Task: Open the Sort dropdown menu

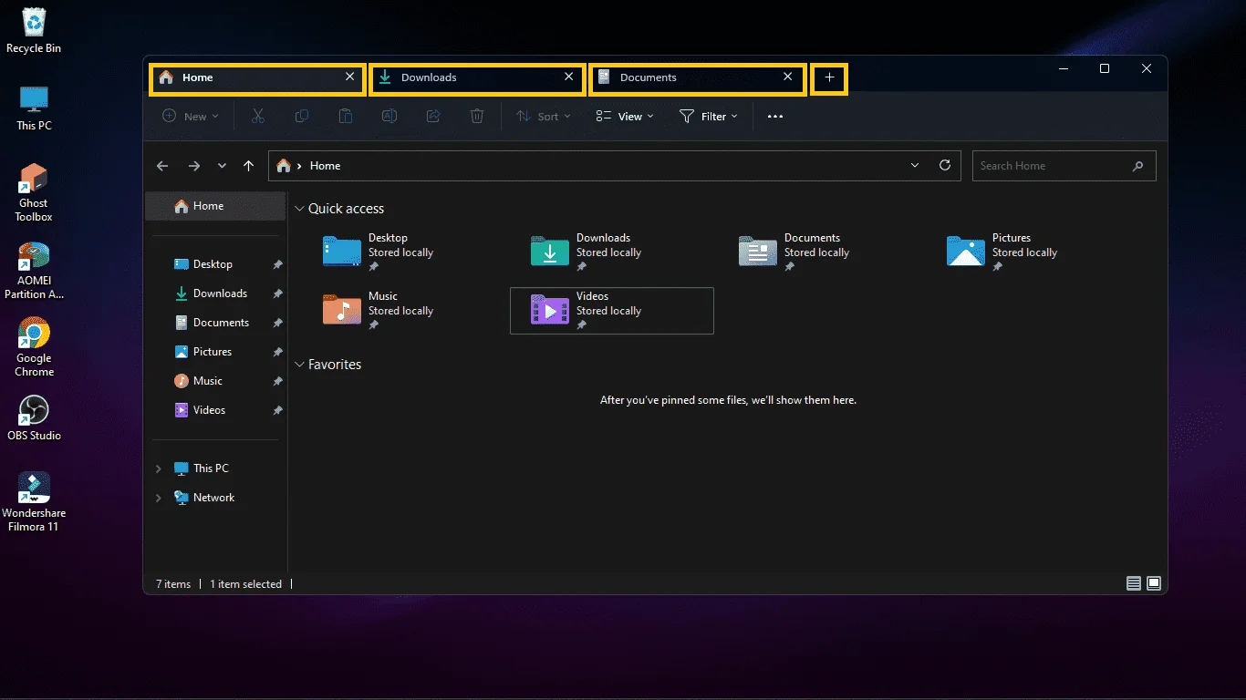Action: [544, 117]
